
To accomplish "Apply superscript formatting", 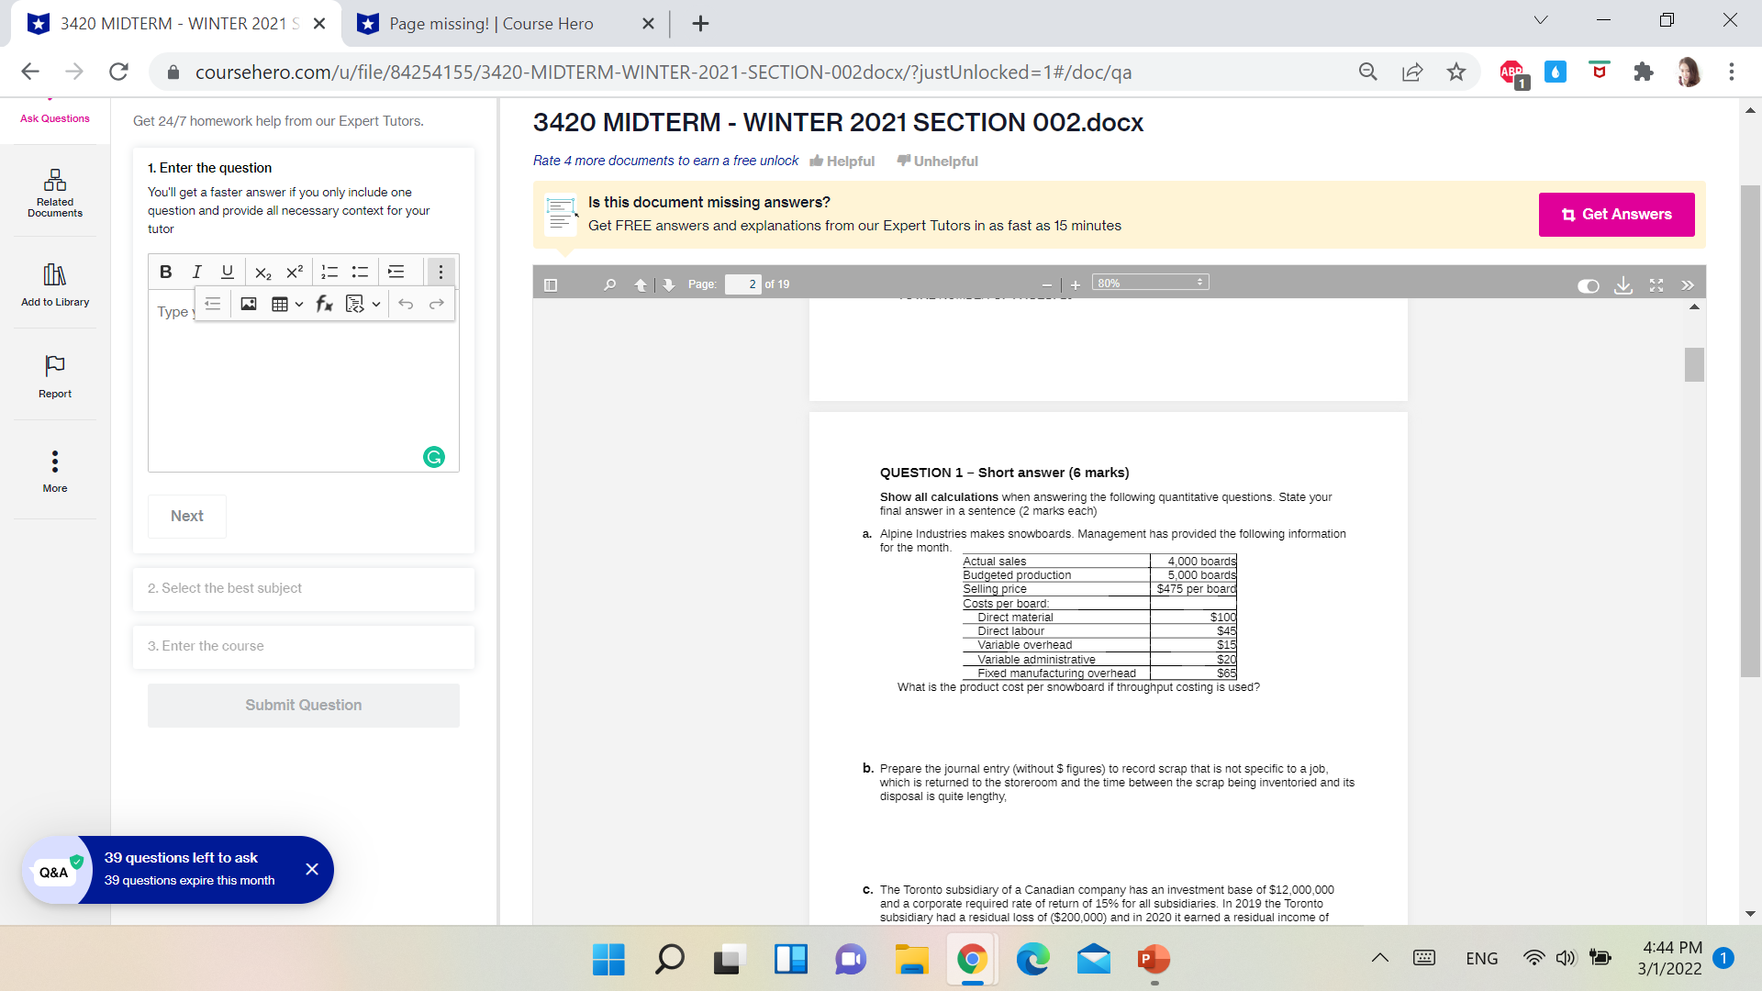I will pos(294,272).
